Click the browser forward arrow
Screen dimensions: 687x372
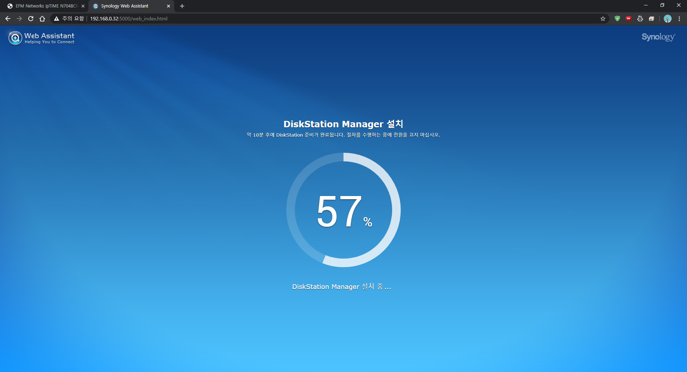[19, 19]
